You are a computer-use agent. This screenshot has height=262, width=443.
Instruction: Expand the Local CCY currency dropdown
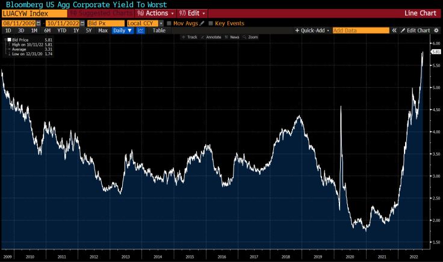pos(161,23)
